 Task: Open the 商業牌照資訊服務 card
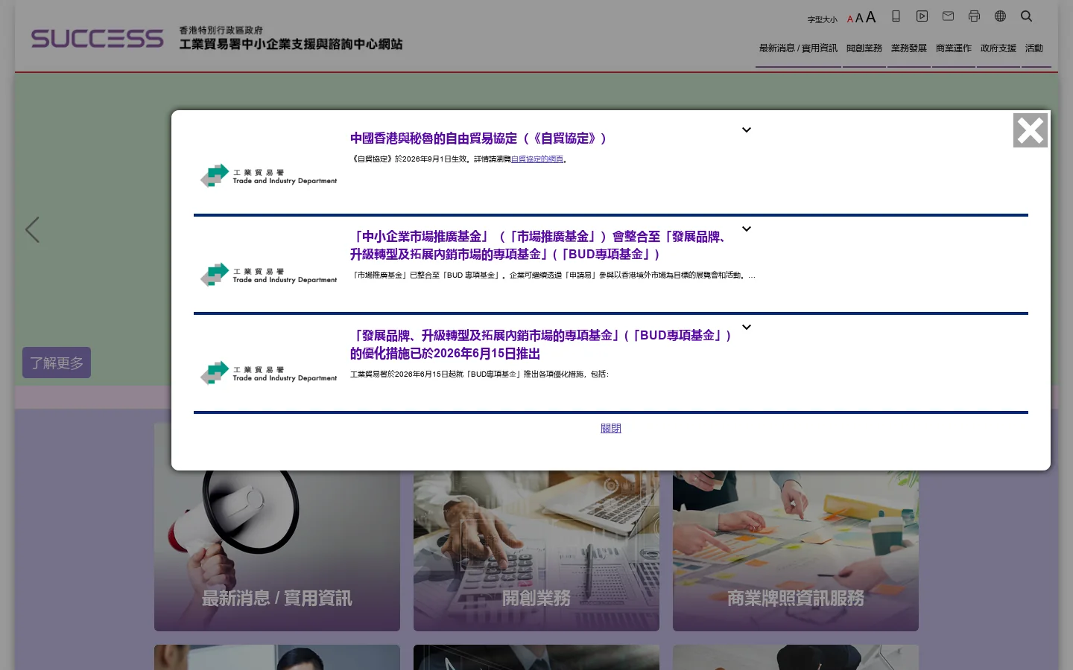tap(796, 527)
